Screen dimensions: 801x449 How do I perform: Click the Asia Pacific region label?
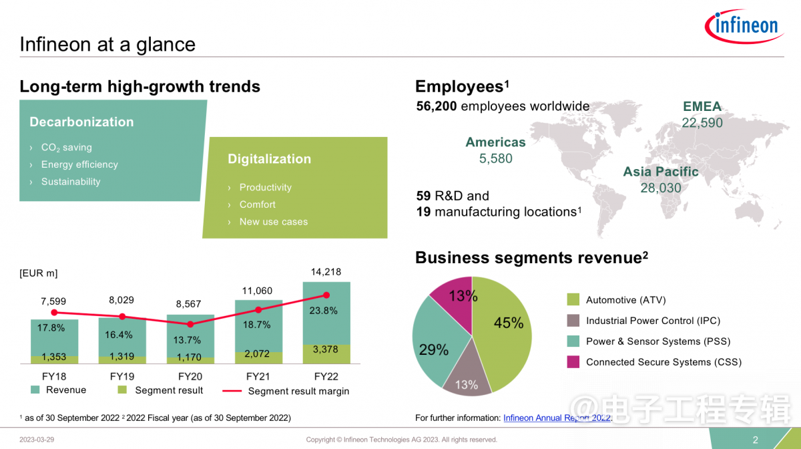click(x=661, y=172)
